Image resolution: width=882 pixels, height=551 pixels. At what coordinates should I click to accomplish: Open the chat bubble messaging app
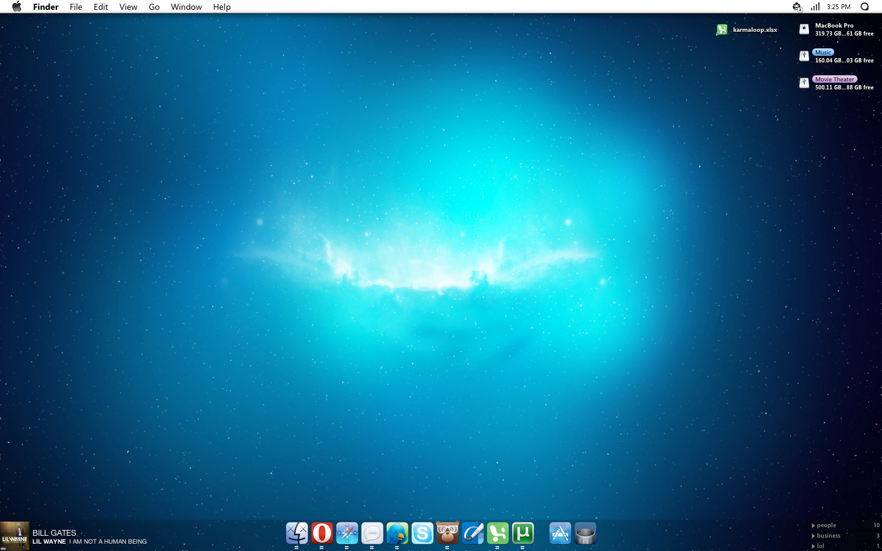tap(372, 533)
